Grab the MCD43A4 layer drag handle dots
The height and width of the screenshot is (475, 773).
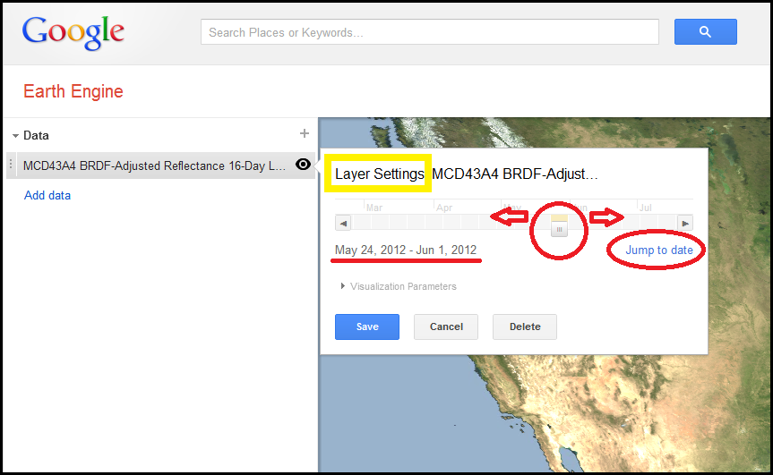(x=11, y=165)
